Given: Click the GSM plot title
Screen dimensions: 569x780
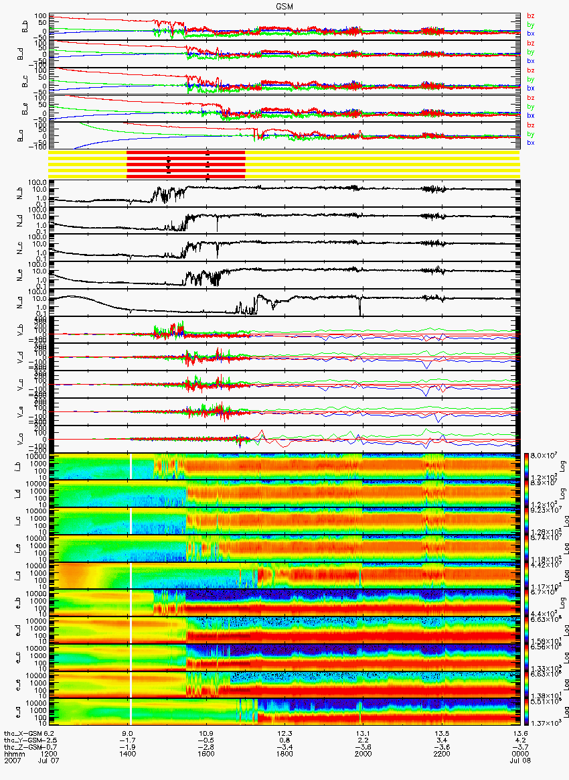Looking at the screenshot, I should (x=284, y=6).
